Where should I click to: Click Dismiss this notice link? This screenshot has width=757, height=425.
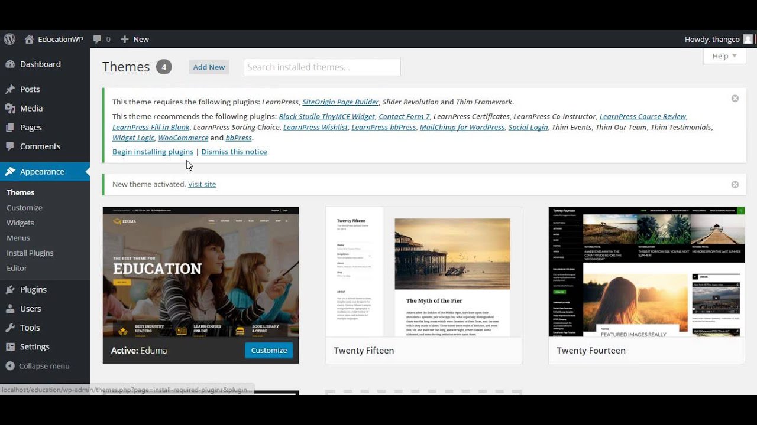point(234,152)
